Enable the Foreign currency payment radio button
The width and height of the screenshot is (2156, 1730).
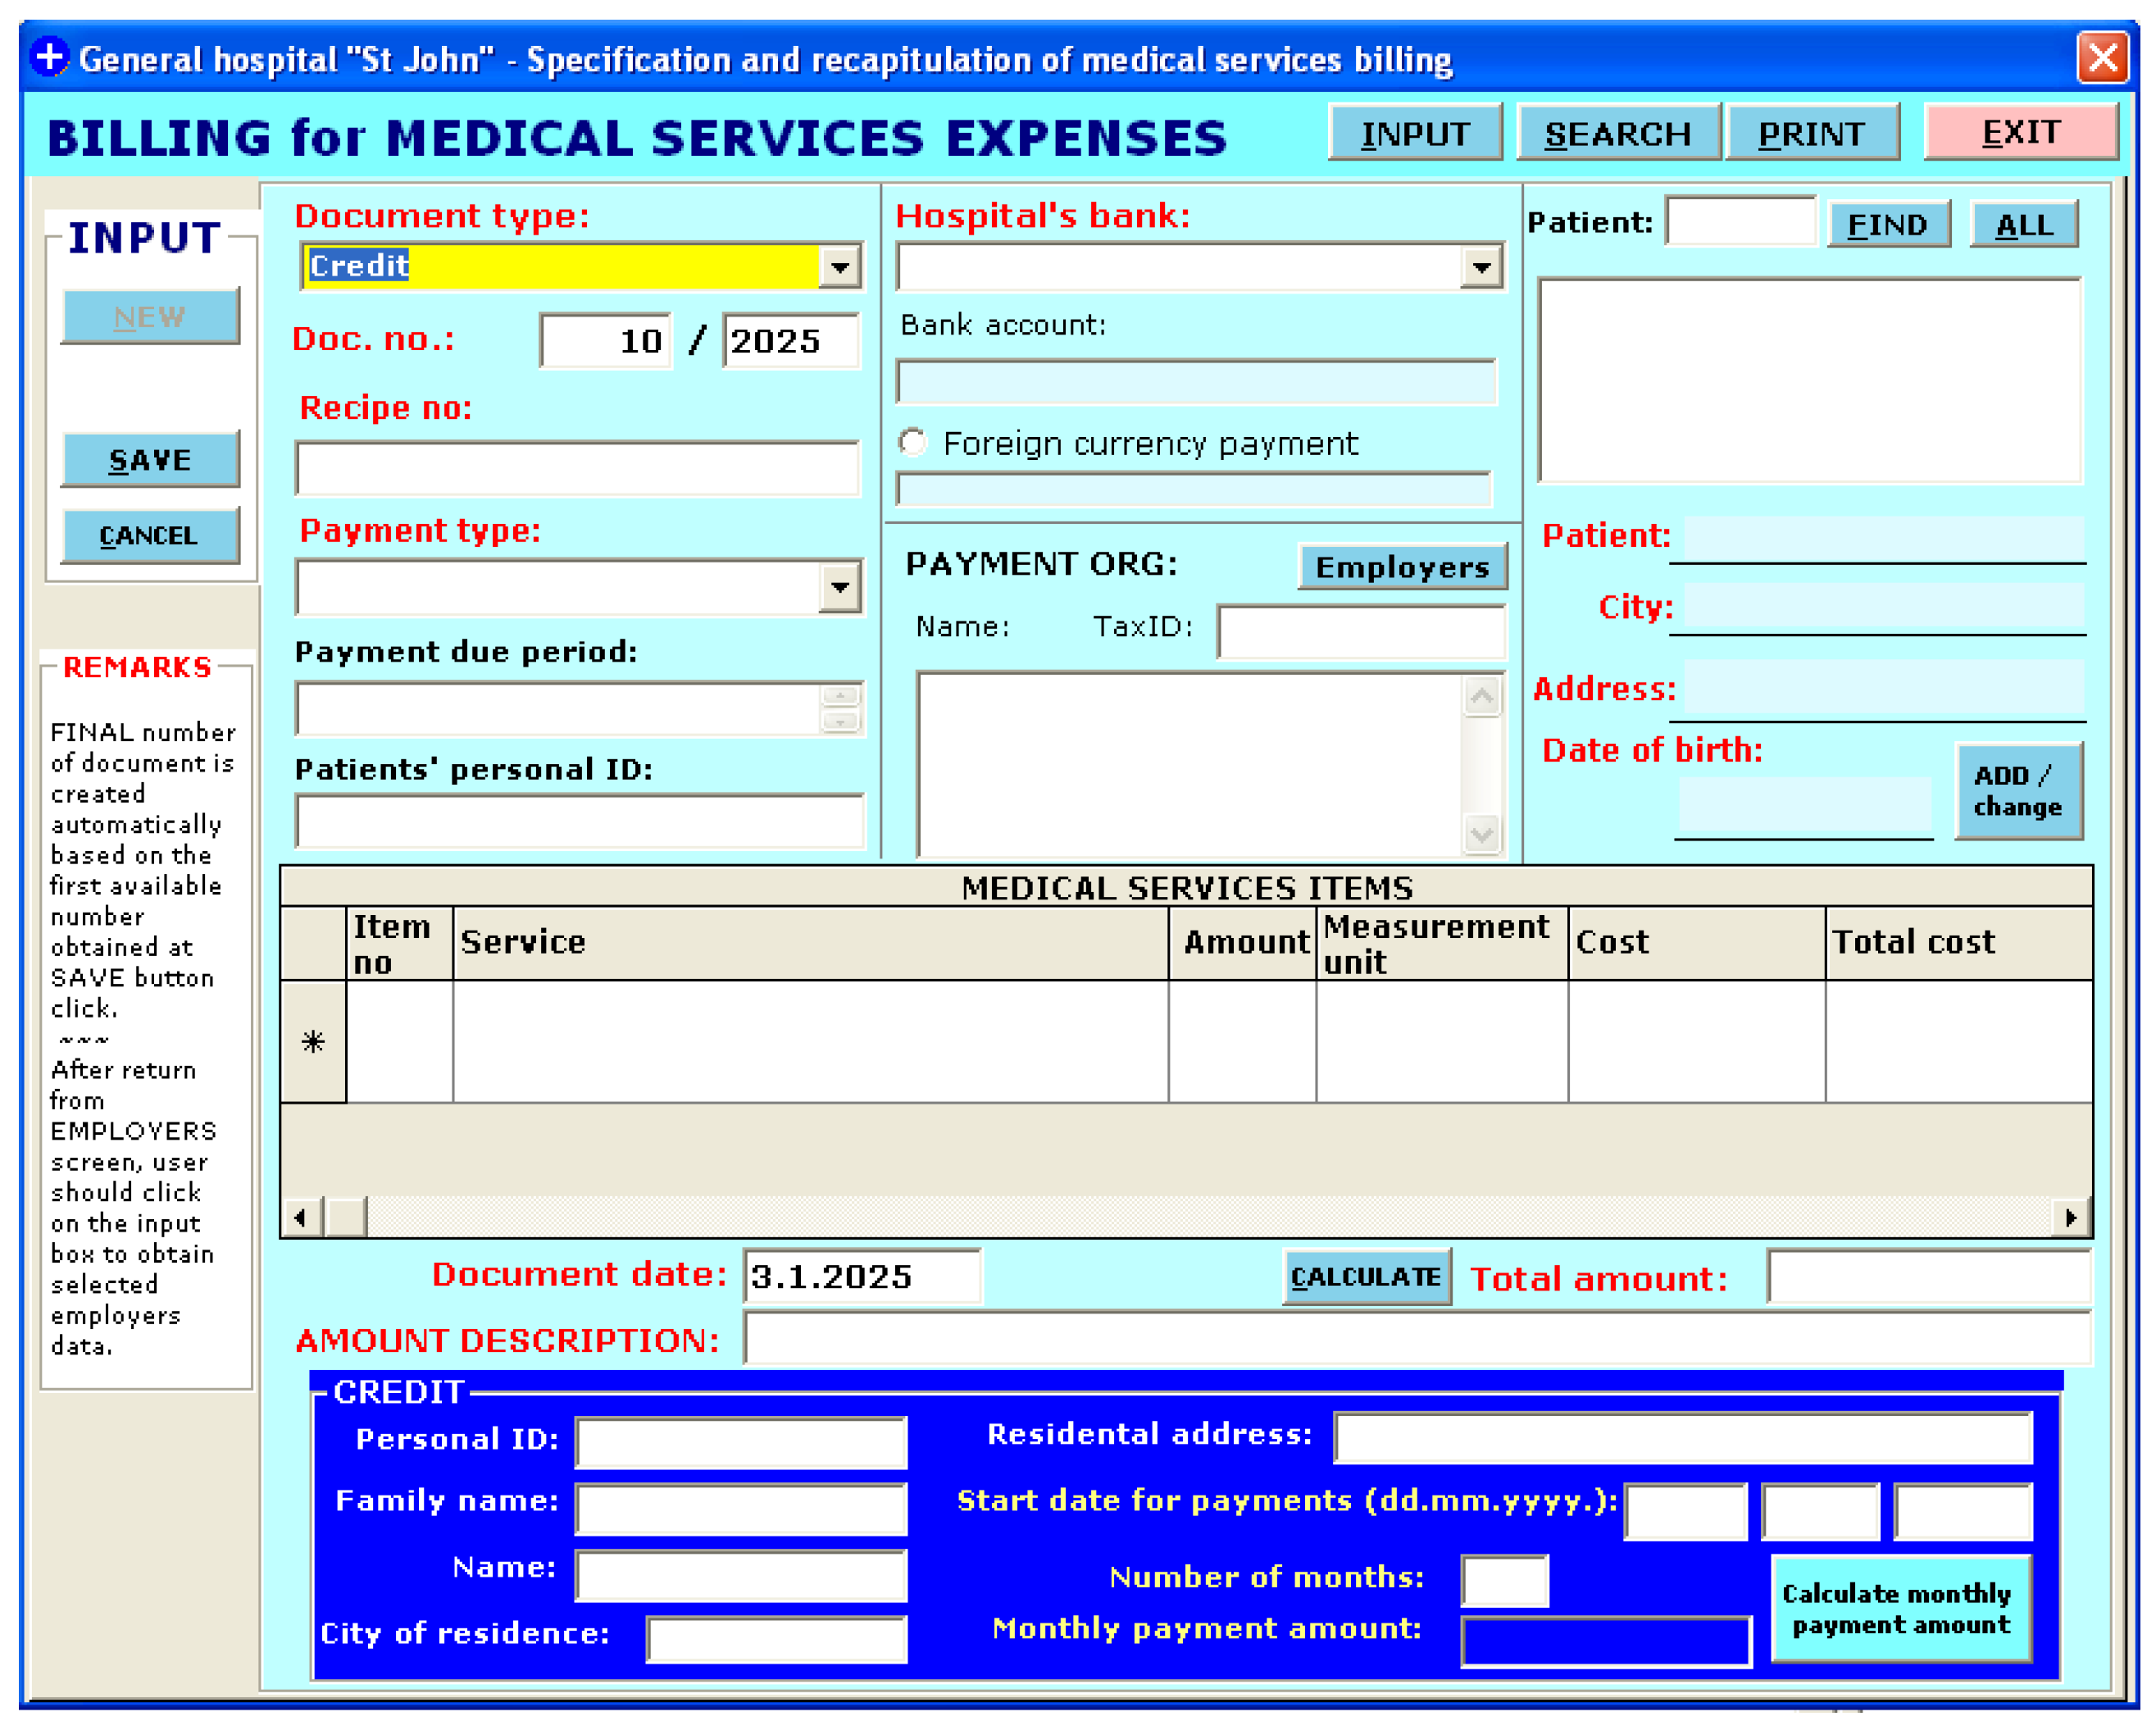pos(912,443)
